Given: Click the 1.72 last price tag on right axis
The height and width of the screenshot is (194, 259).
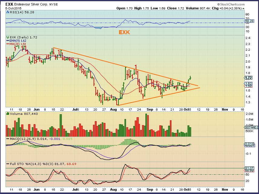Looking at the screenshot, I should [248, 78].
